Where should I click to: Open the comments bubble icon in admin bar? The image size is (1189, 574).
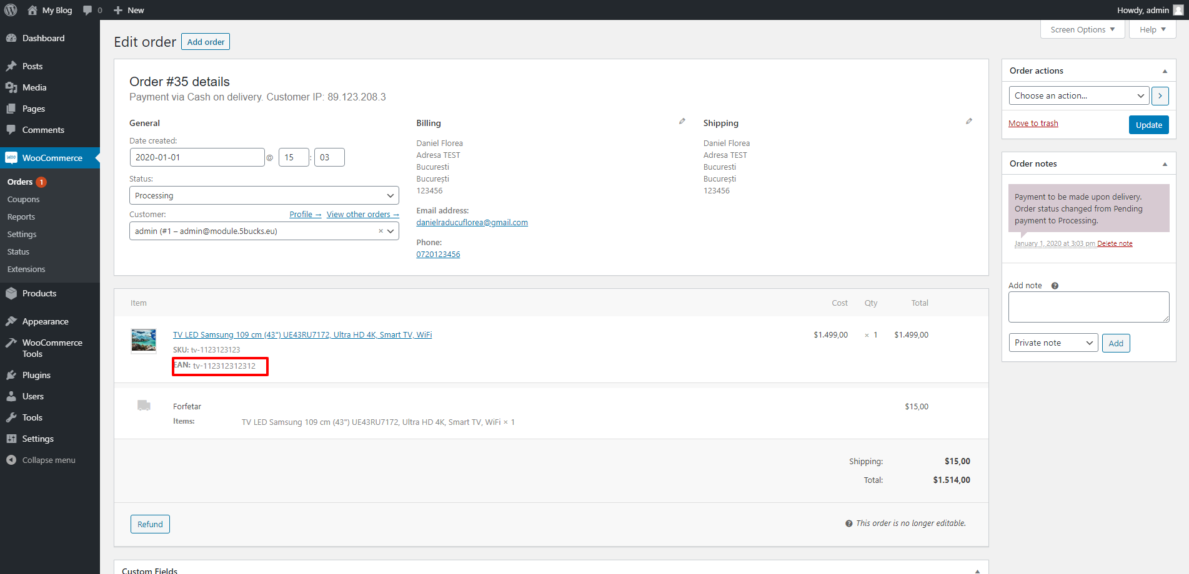[x=87, y=10]
